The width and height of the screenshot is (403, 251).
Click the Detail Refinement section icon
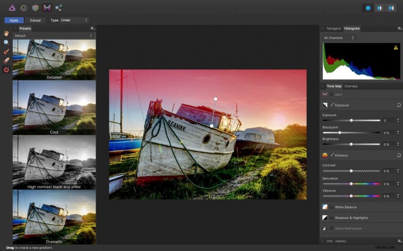(x=325, y=228)
